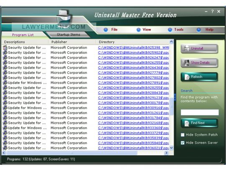Screen dimensions: 226x169
Task: Open directory link for KB935840
Action: click(x=134, y=143)
